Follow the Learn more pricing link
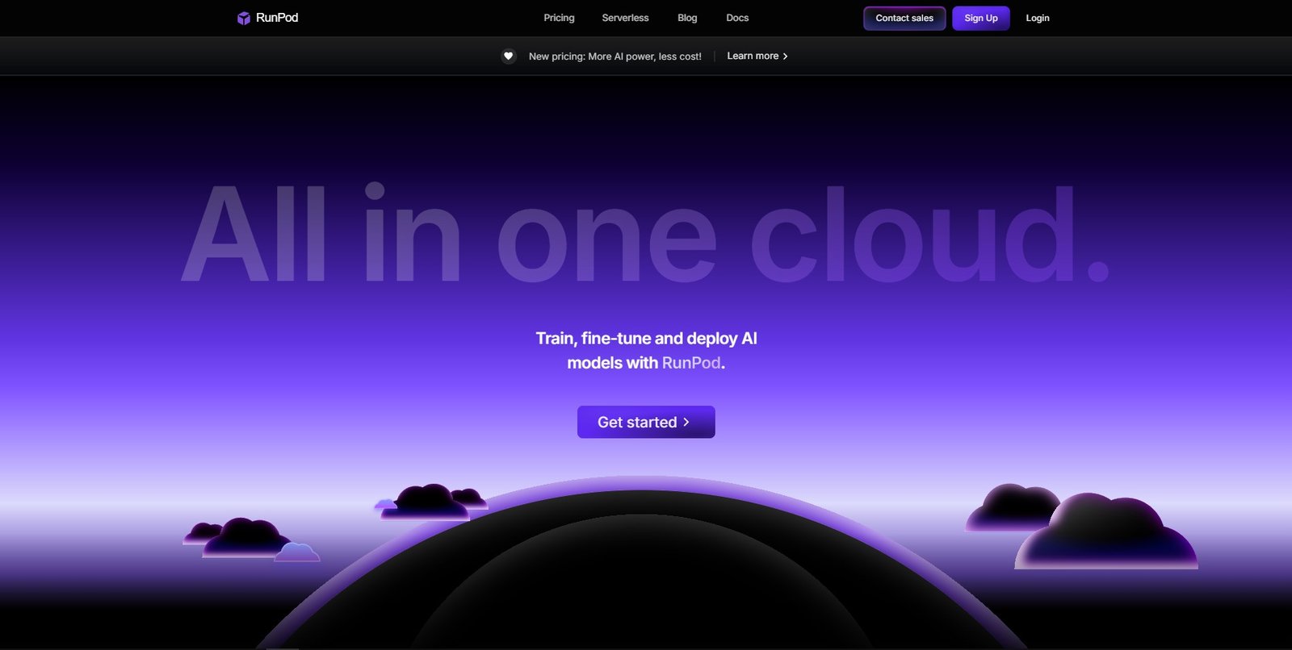This screenshot has height=650, width=1292. (x=753, y=56)
